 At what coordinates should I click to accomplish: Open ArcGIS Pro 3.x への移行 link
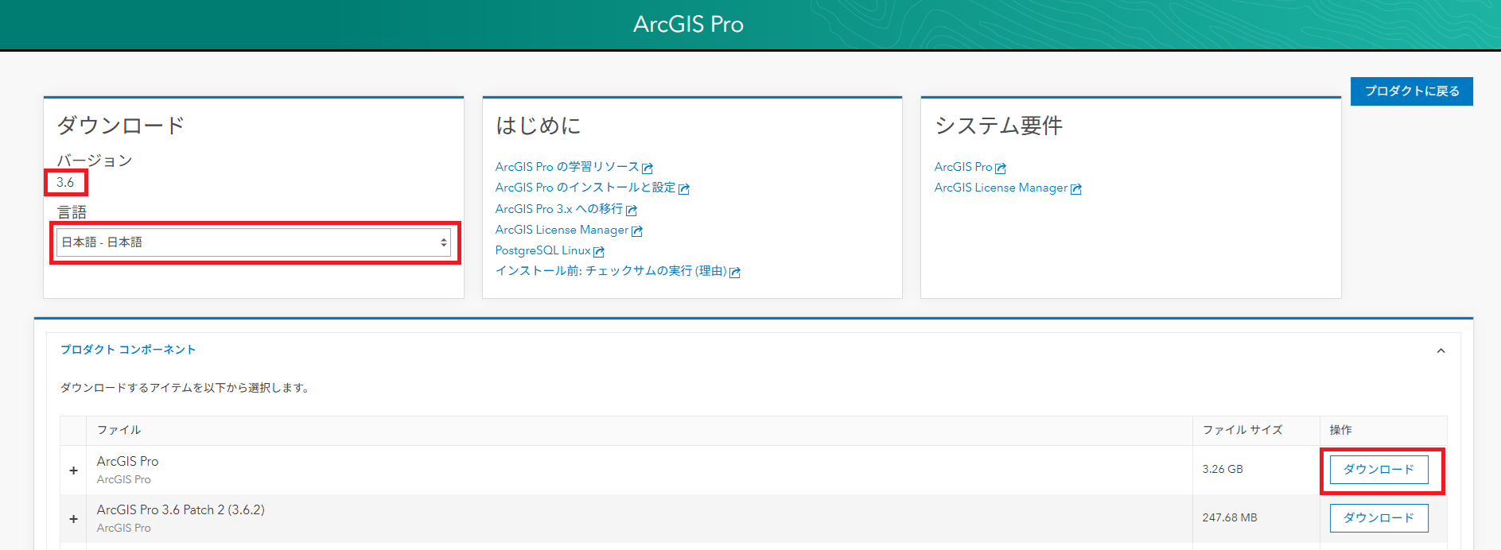click(558, 209)
